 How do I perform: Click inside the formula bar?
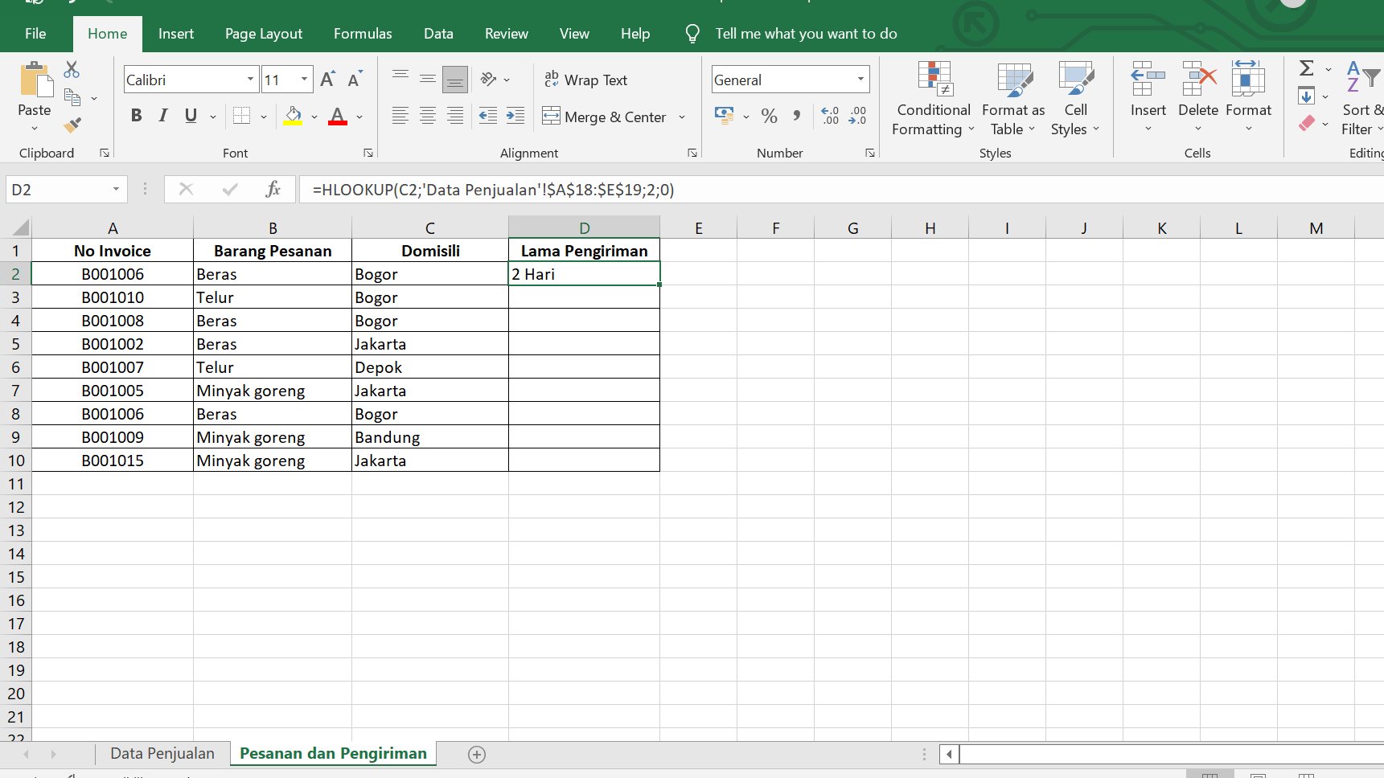coord(563,190)
